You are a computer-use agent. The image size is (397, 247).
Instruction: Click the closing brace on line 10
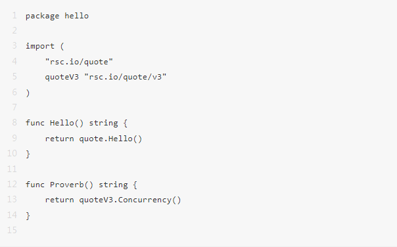(28, 154)
